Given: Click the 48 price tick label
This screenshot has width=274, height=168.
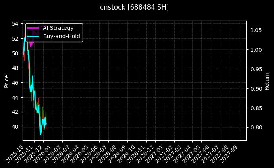Looking at the screenshot, I should pos(16,68).
